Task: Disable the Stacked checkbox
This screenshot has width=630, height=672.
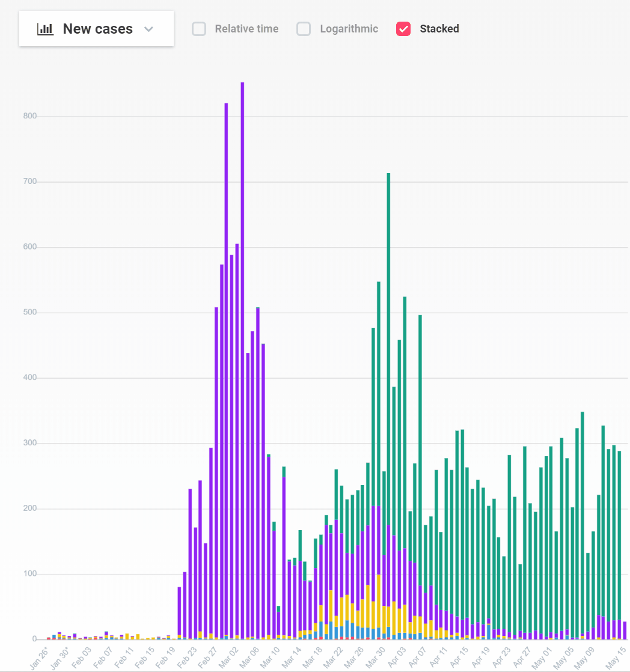Action: [x=403, y=28]
